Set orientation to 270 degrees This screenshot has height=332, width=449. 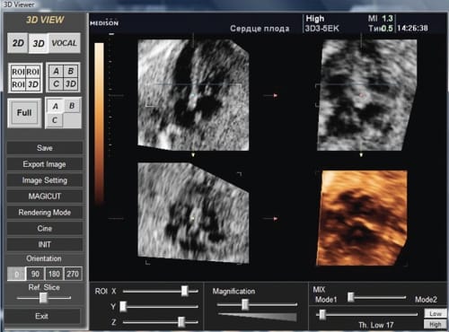tap(73, 274)
